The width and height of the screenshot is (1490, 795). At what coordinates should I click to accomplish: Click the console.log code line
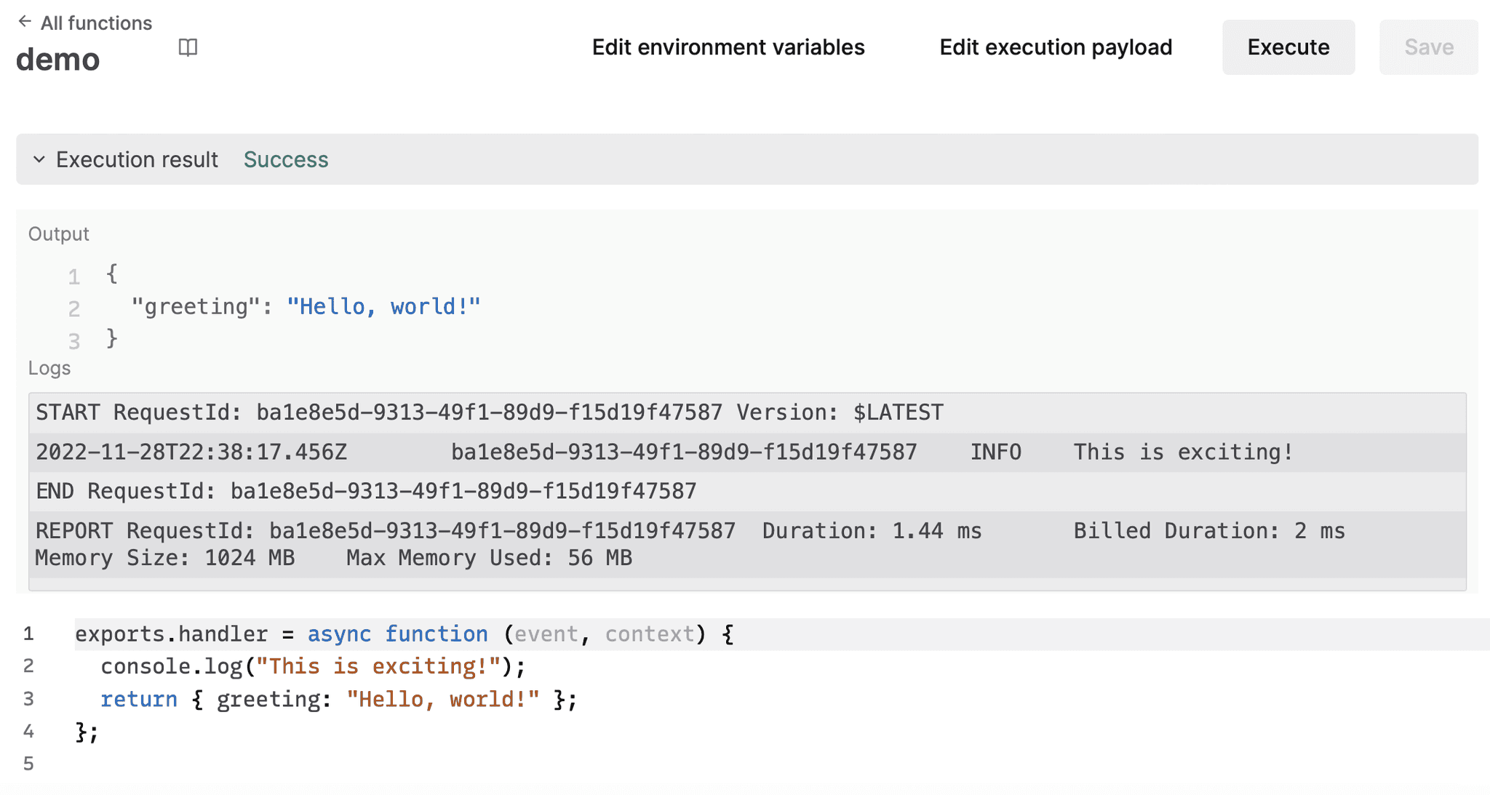pos(313,666)
